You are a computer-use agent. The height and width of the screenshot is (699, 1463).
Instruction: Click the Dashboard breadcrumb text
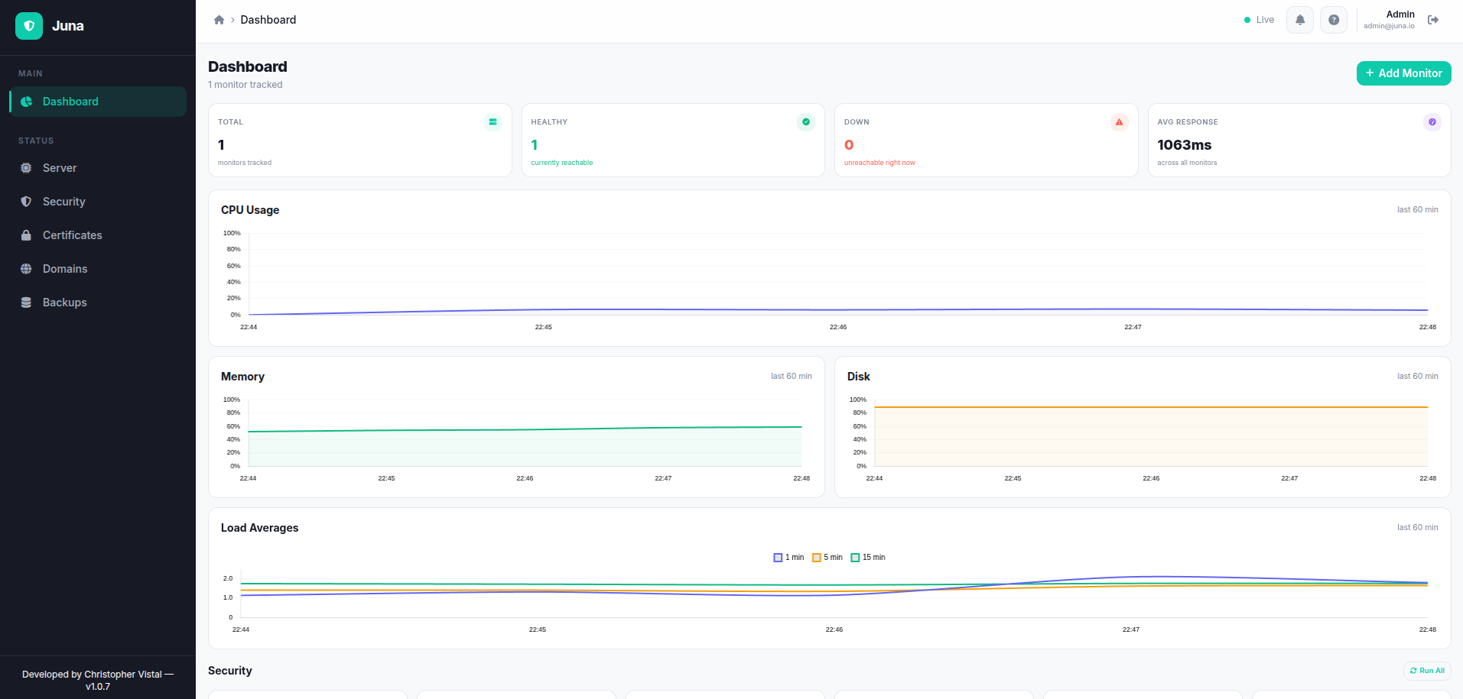(268, 20)
